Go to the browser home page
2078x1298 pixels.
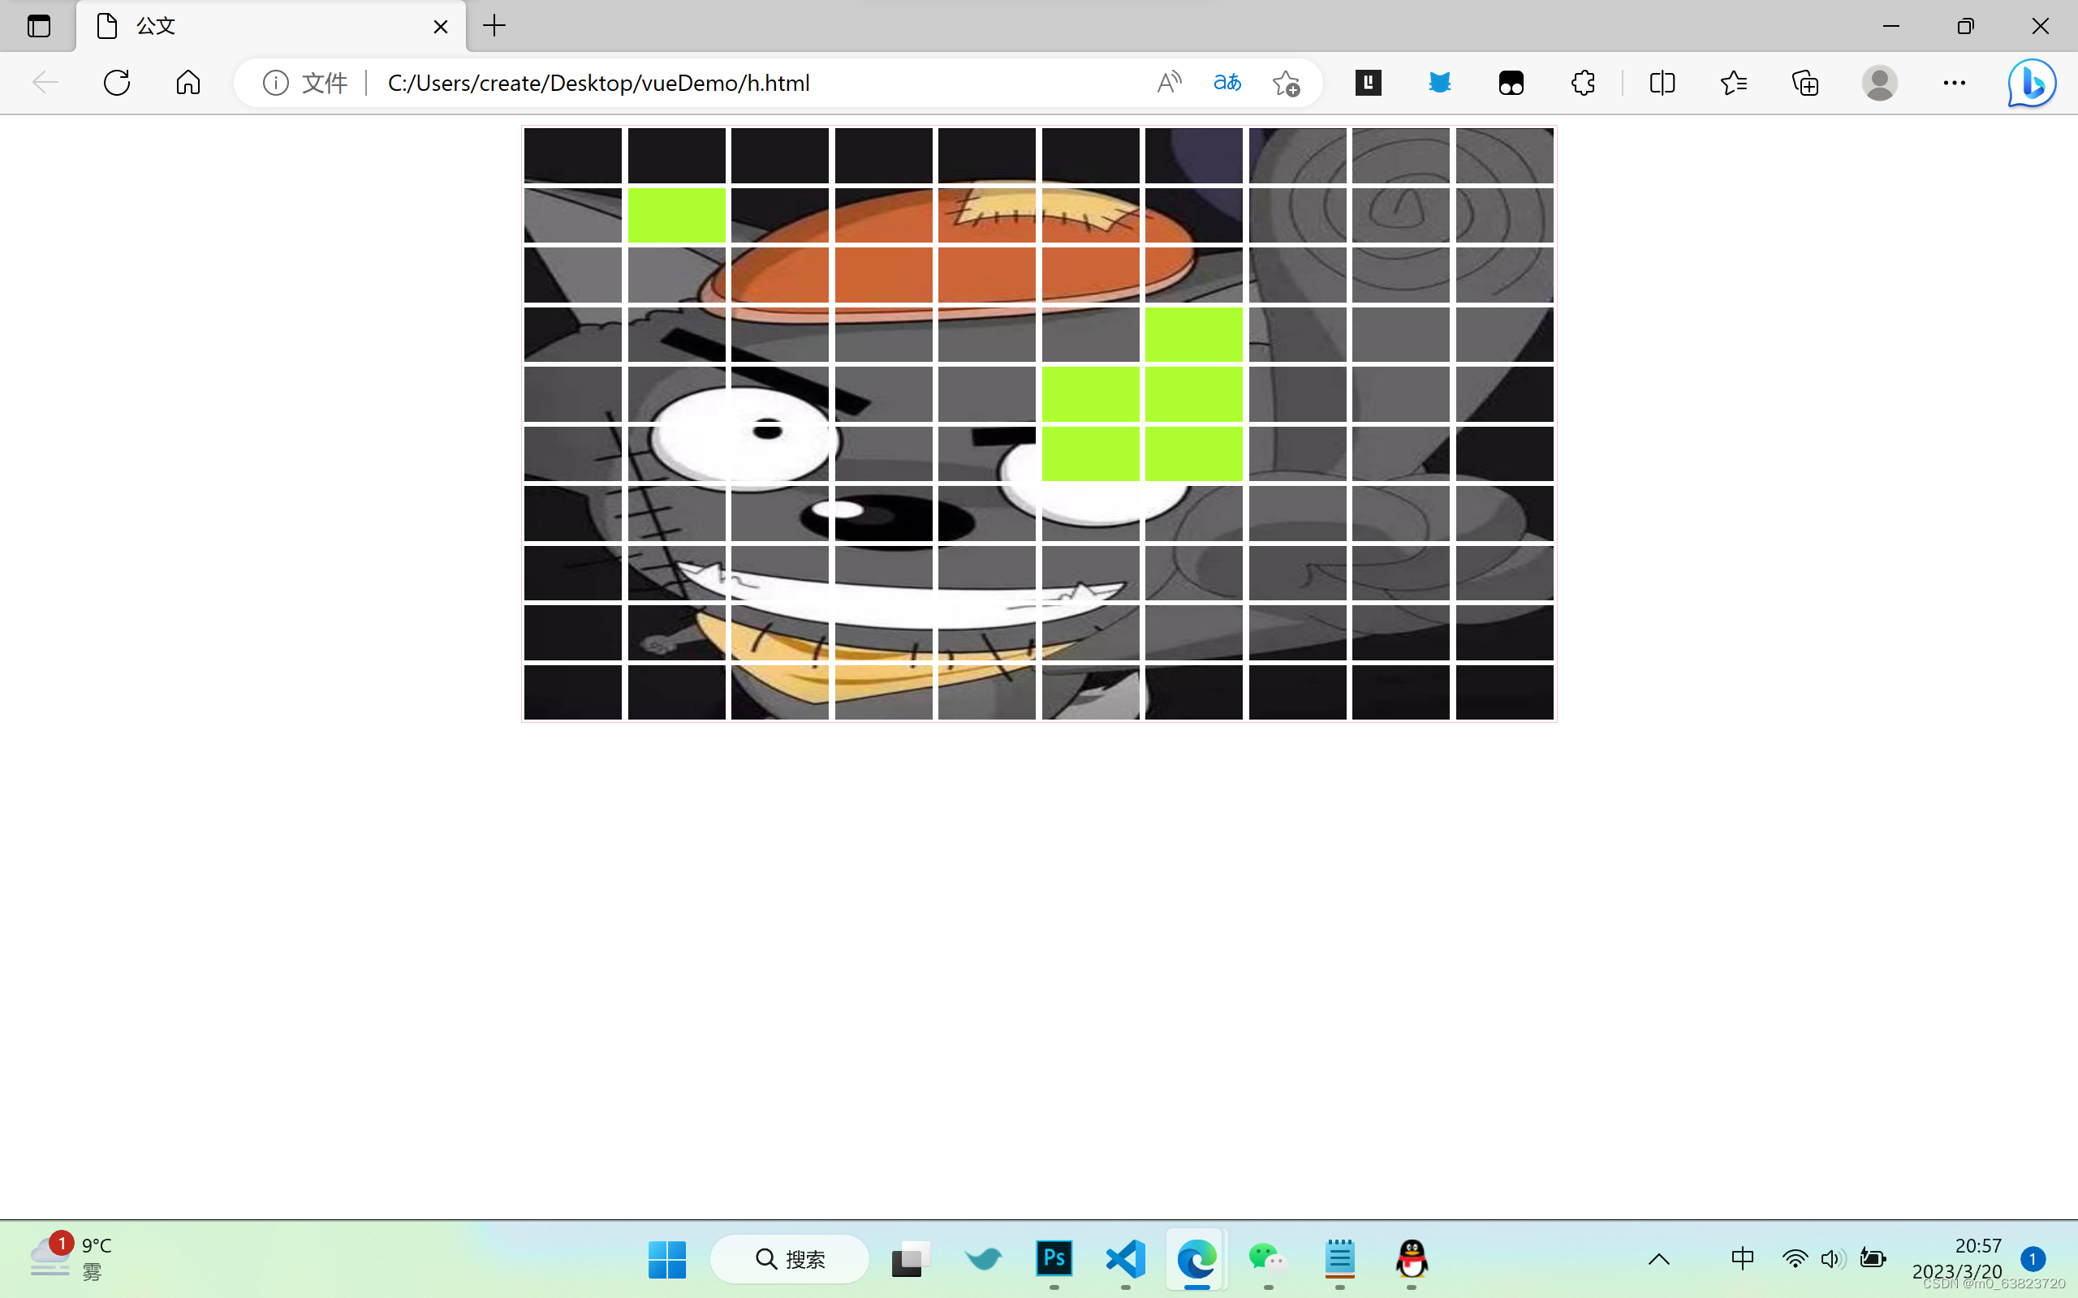188,83
